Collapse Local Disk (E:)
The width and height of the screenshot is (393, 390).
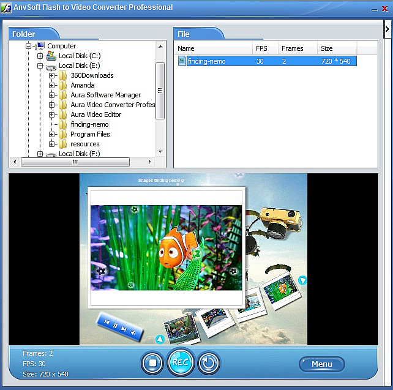(x=40, y=66)
